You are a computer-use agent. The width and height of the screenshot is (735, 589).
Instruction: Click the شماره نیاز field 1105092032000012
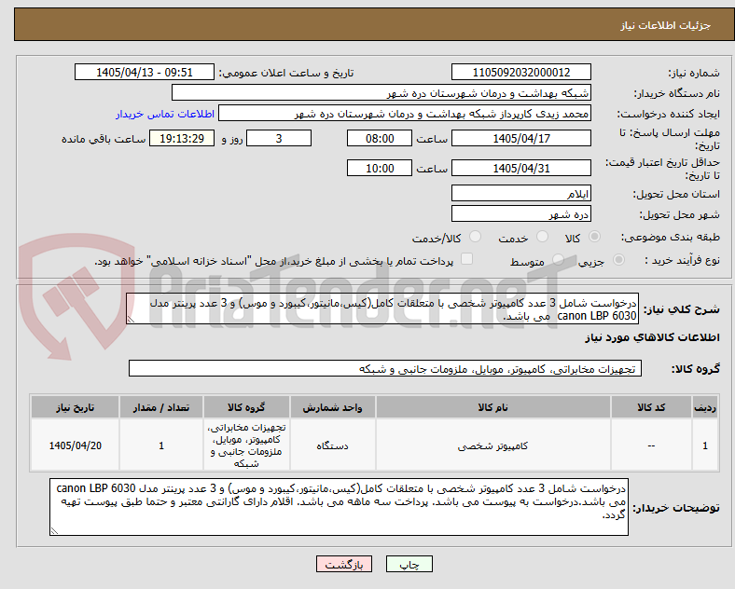click(520, 72)
